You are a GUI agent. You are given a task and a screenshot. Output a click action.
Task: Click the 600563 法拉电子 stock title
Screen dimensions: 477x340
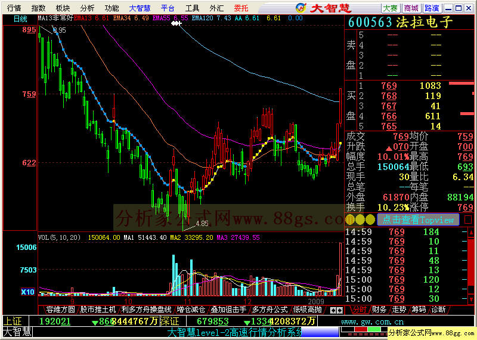click(400, 22)
